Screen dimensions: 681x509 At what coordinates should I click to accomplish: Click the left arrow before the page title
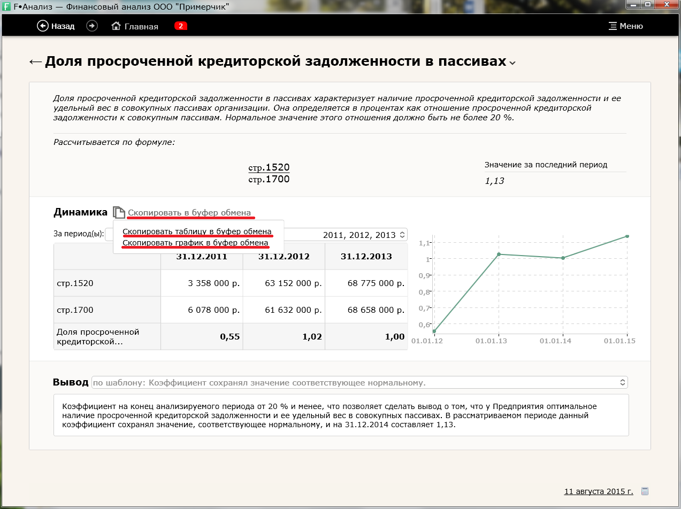coord(35,62)
